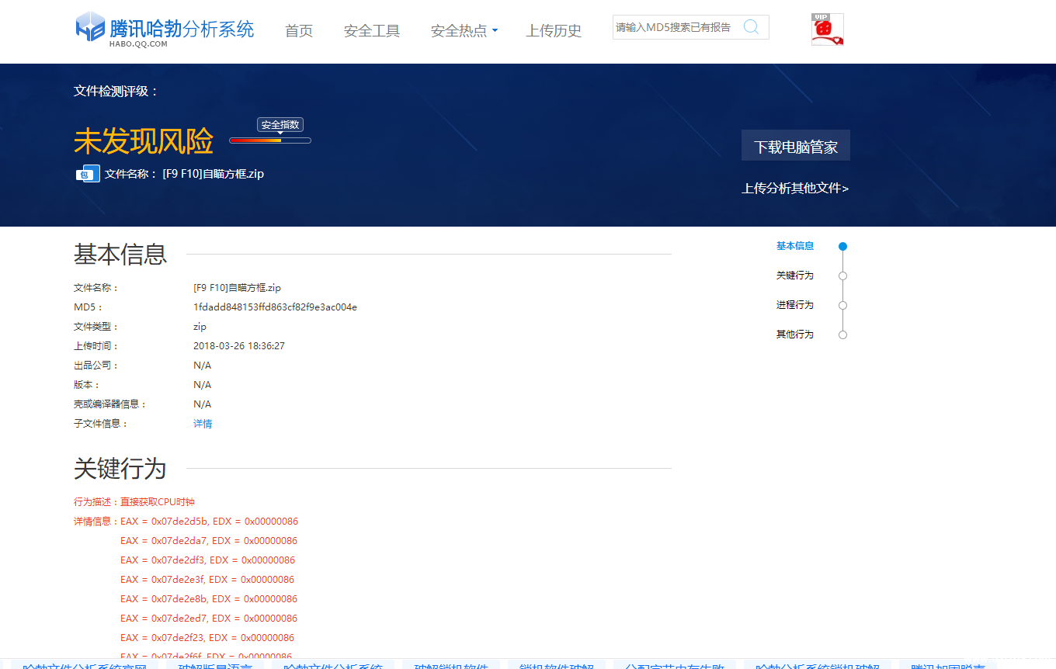The image size is (1056, 669).
Task: Click the 下载电脑管家 button
Action: (x=796, y=146)
